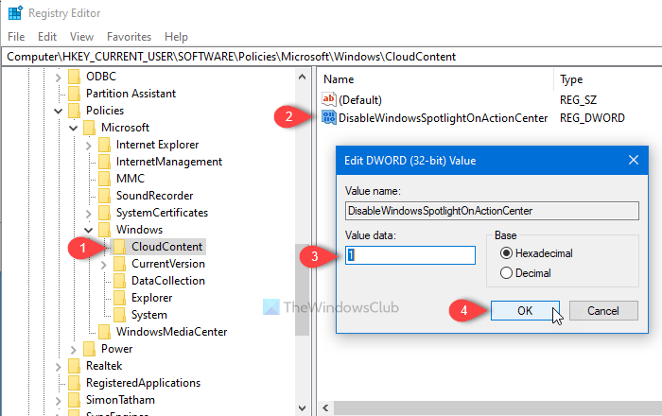The width and height of the screenshot is (662, 416).
Task: Cancel the Edit DWORD dialog
Action: 602,311
